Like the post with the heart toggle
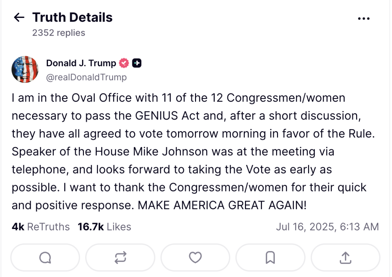The width and height of the screenshot is (392, 277). 195,257
